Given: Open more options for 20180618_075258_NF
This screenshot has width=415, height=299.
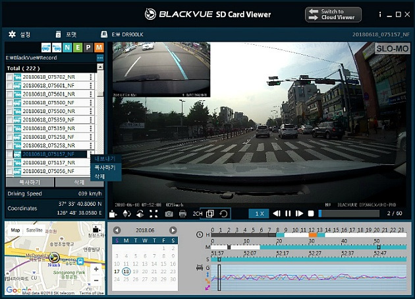Looking at the screenshot, I should pyautogui.click(x=91, y=137).
